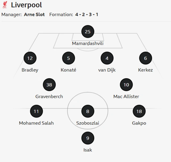Select Kerkez's number 6 badge

pos(145,58)
